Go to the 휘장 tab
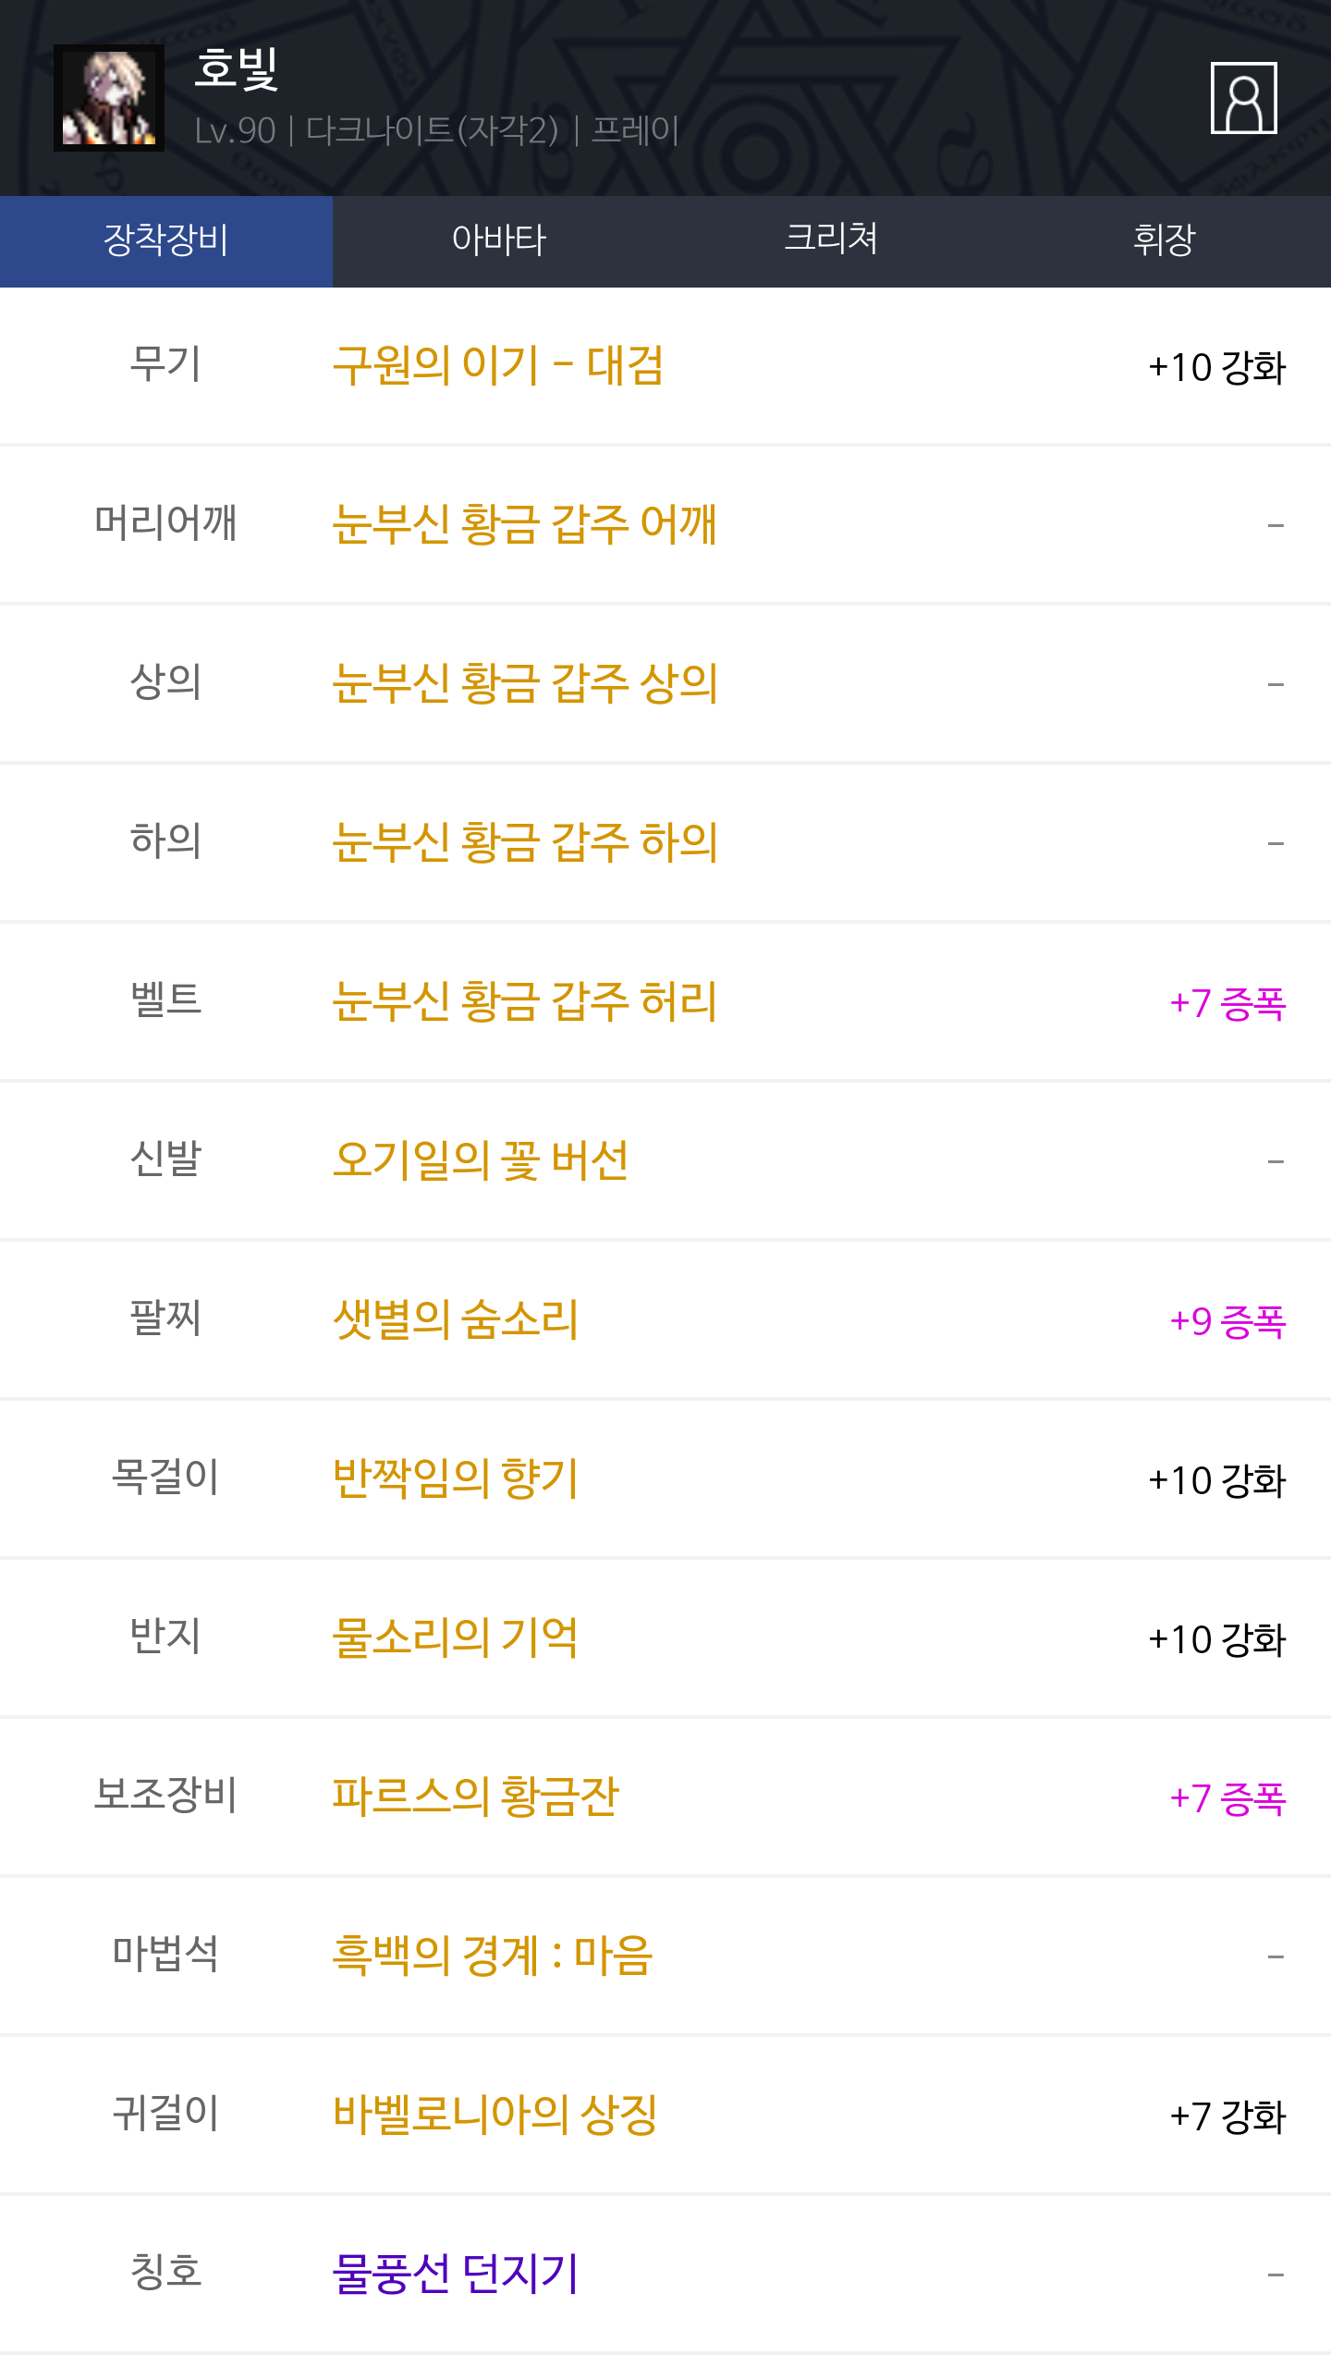 (x=1164, y=240)
